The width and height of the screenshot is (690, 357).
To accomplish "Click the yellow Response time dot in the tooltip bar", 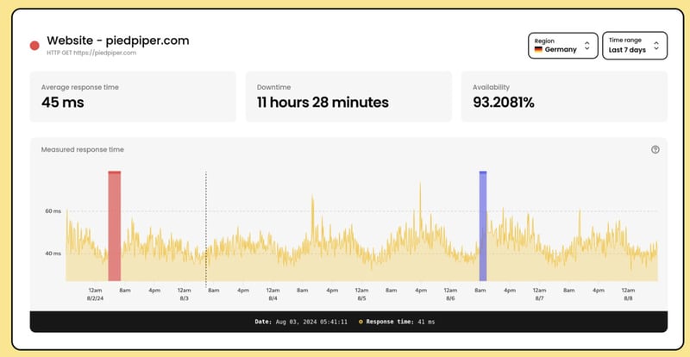I will (x=361, y=321).
